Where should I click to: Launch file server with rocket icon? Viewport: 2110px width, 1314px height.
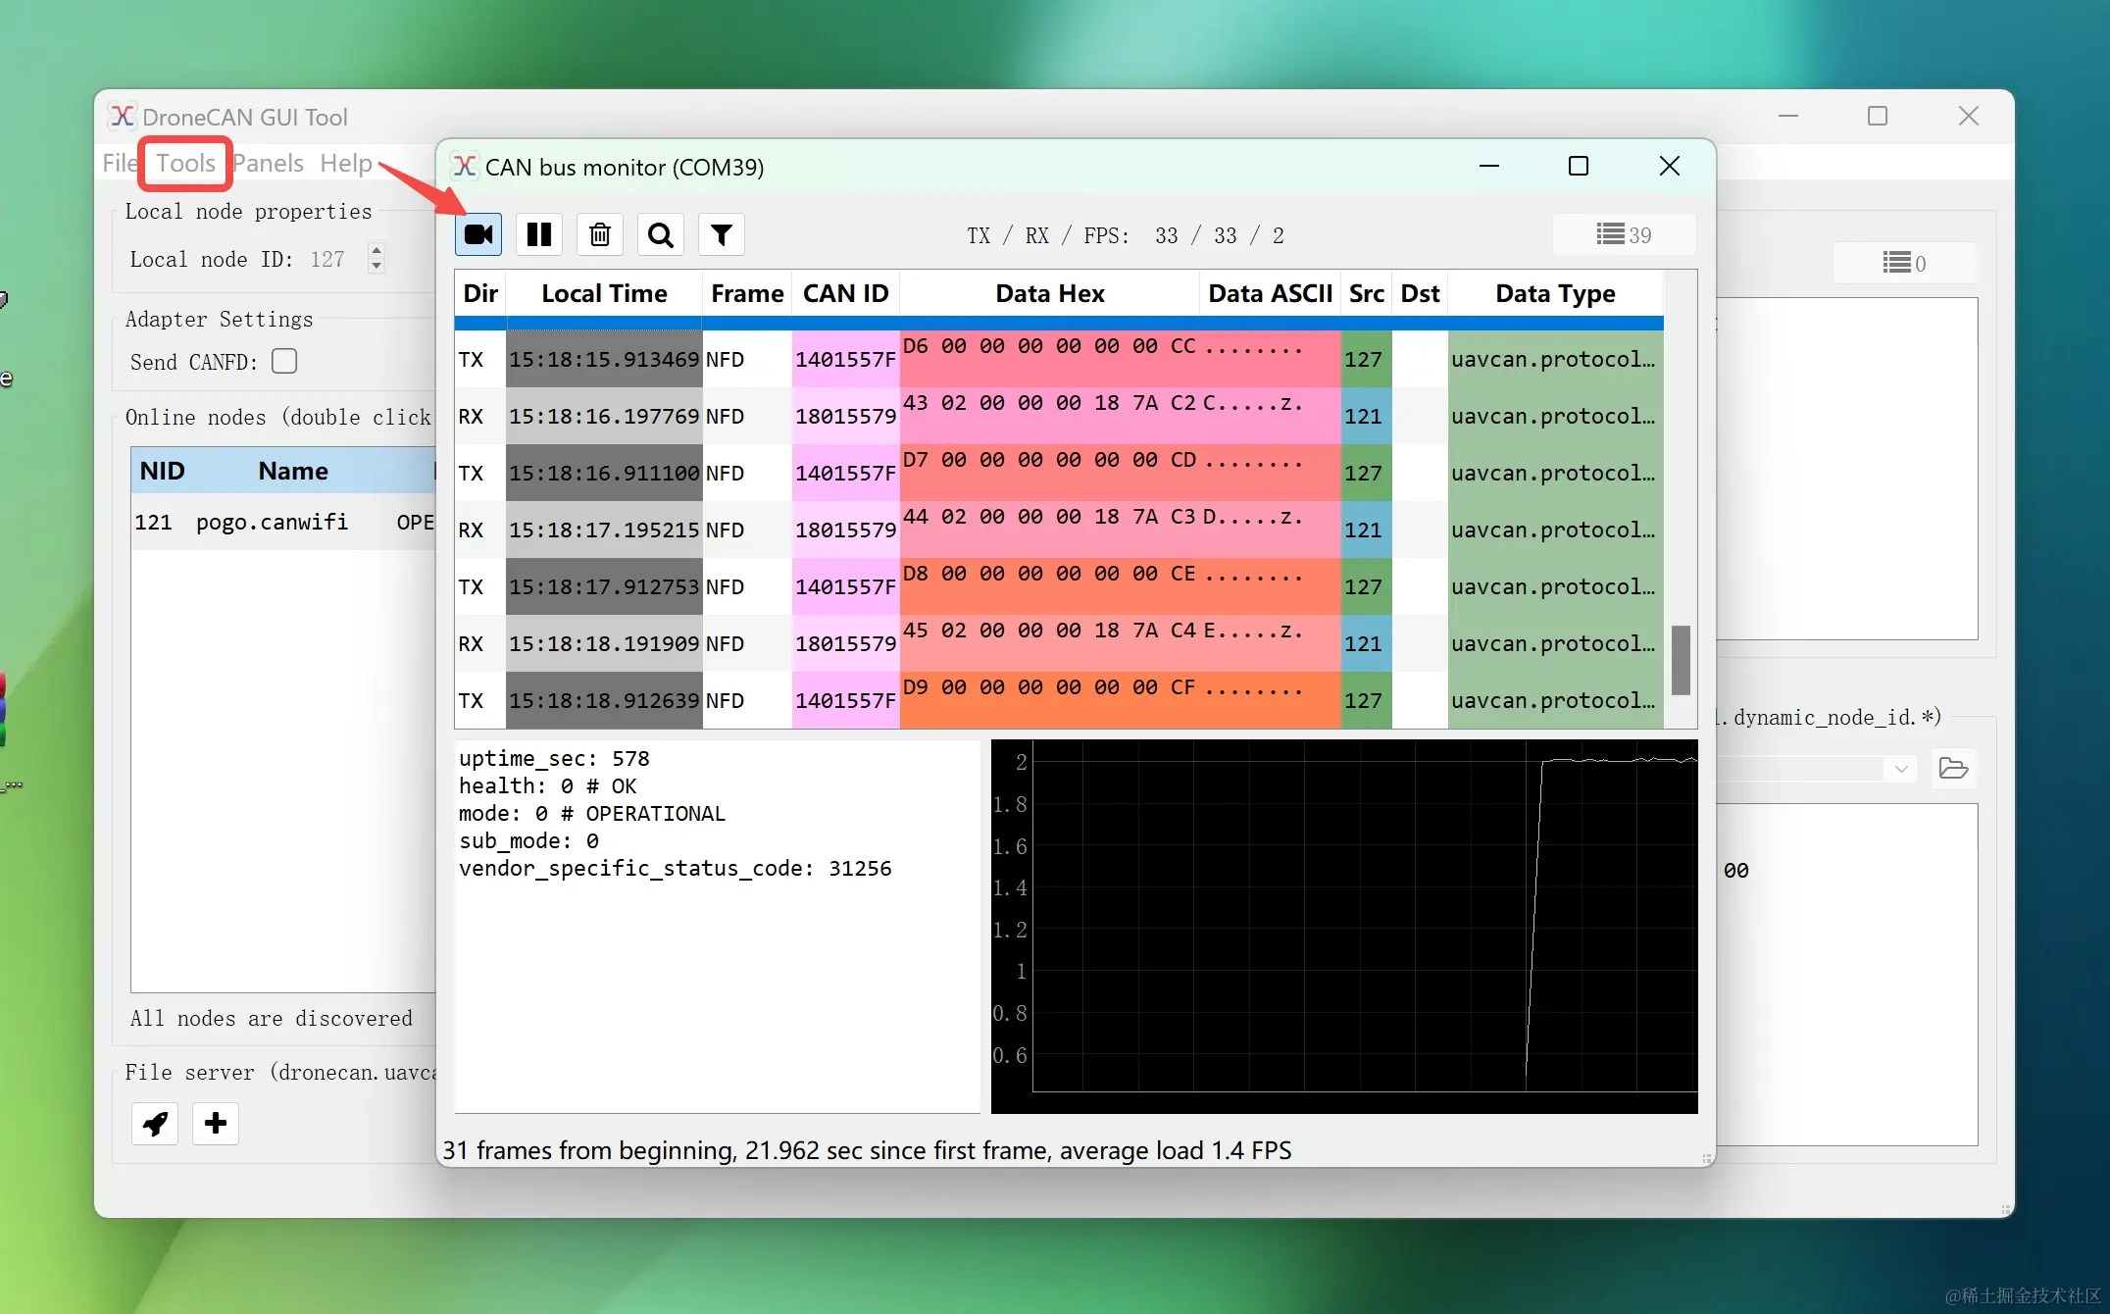[x=155, y=1123]
